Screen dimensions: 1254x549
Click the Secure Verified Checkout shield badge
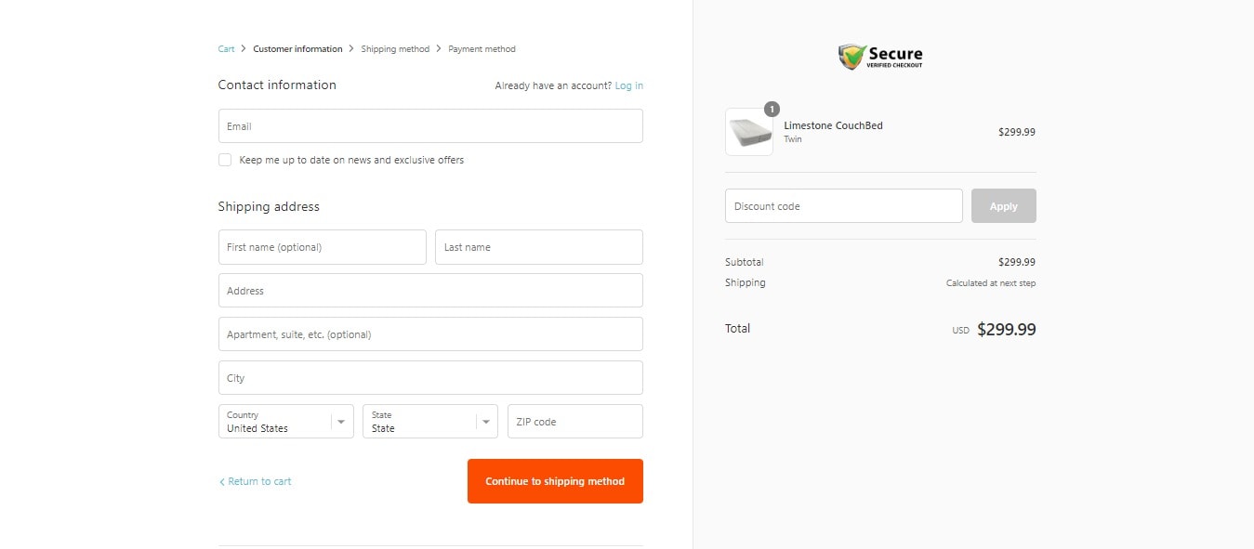(880, 57)
